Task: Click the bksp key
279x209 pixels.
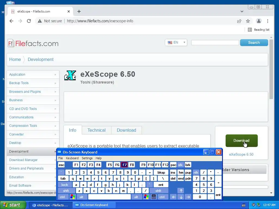Action: 161,172
